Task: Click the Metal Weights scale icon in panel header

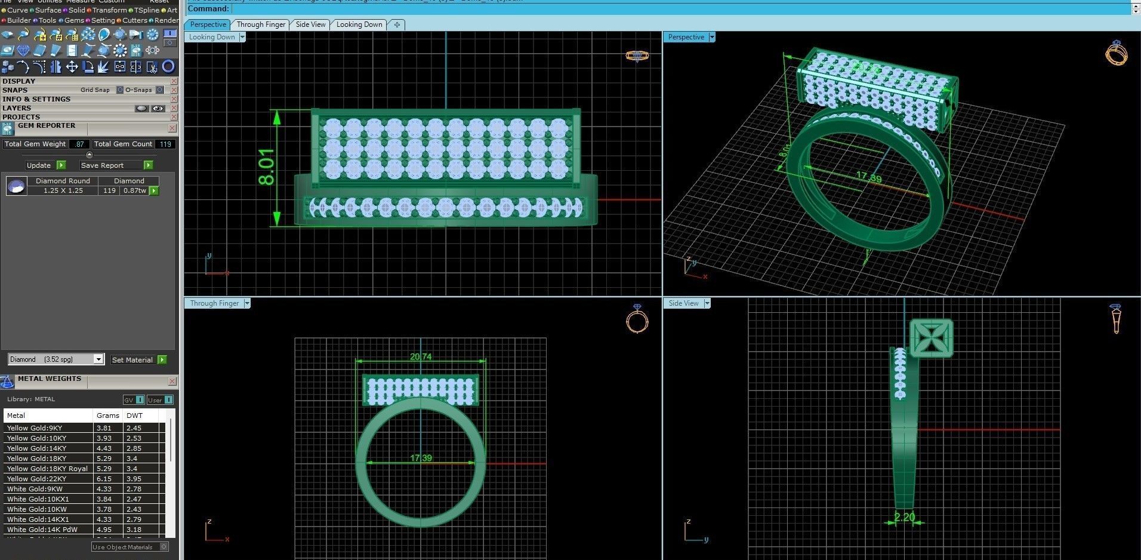Action: [x=7, y=382]
